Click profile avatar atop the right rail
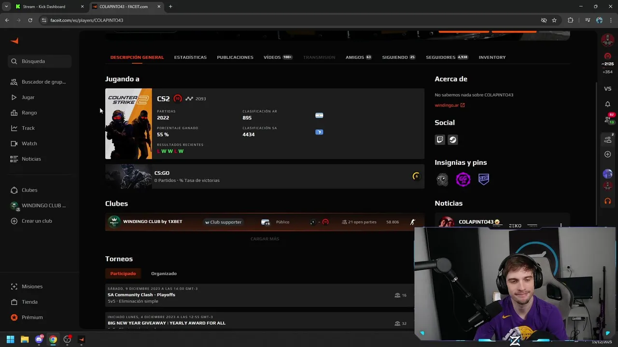Screen dimensions: 618x347 [607, 40]
